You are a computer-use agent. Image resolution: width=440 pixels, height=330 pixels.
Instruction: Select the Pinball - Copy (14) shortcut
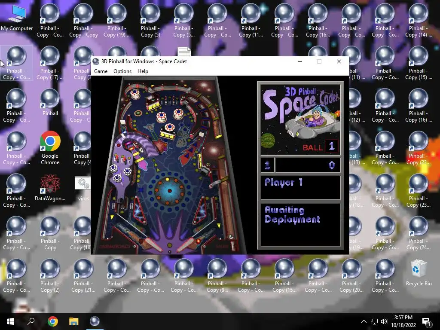tap(419, 21)
